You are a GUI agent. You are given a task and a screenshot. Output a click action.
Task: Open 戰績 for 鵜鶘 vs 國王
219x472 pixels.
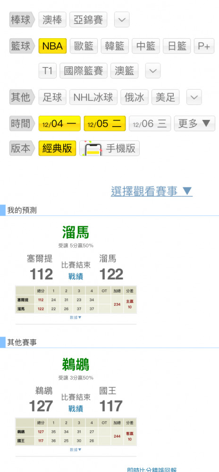pyautogui.click(x=76, y=408)
